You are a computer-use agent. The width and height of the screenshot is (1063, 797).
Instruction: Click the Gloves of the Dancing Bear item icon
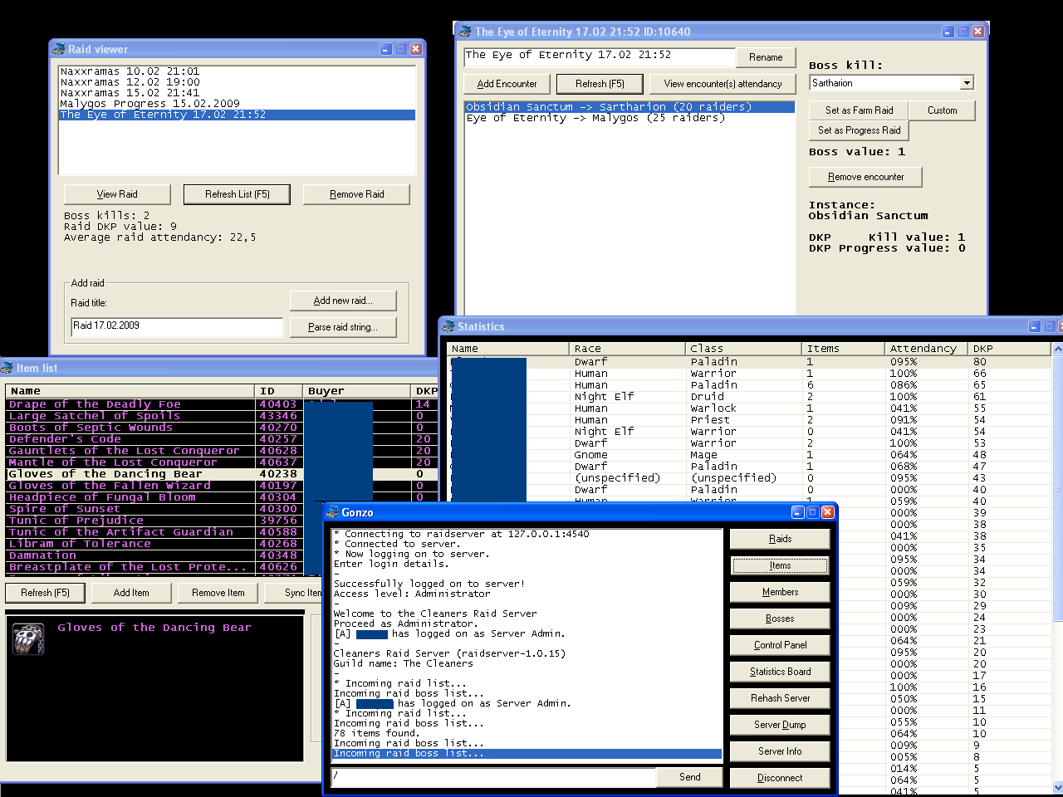point(28,638)
